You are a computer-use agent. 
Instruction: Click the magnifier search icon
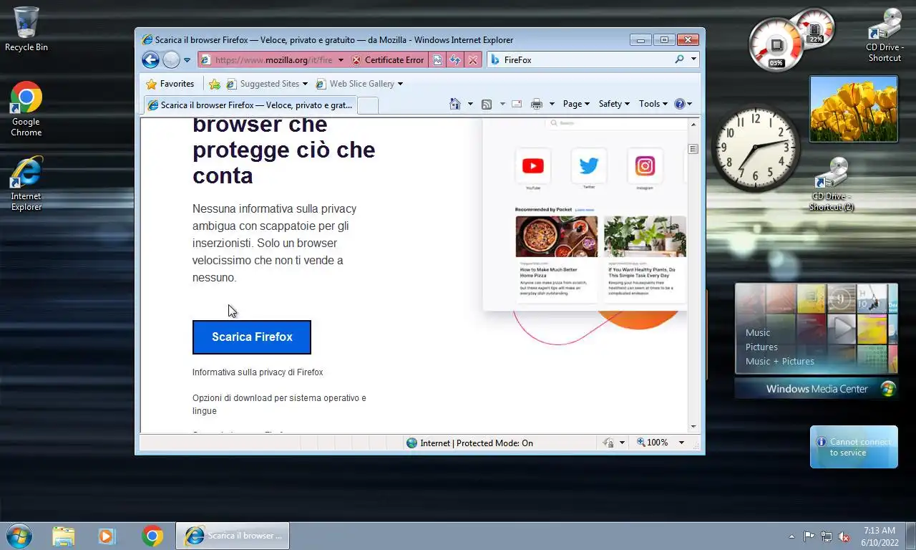pyautogui.click(x=679, y=59)
